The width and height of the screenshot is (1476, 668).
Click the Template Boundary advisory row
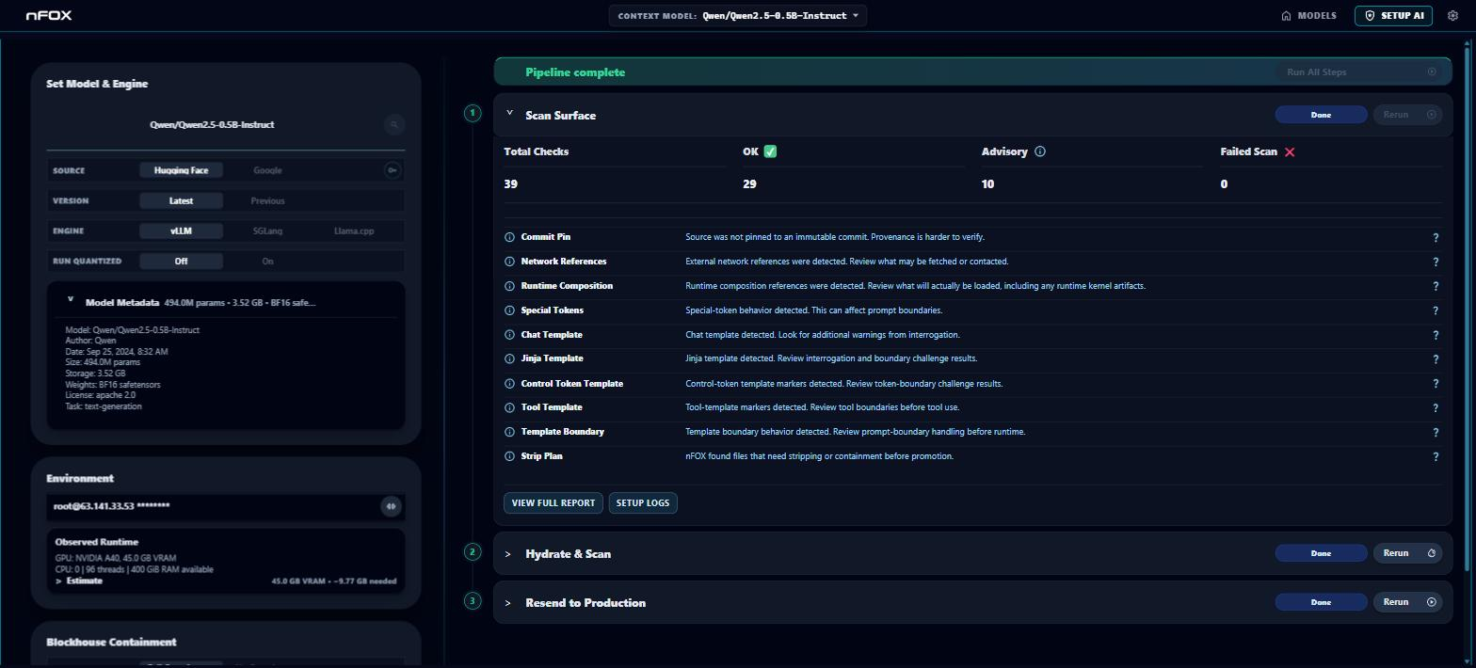[x=972, y=432]
